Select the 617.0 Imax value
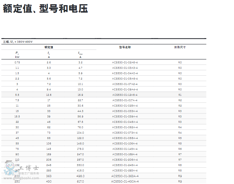The image size is (234, 184). point(80,181)
